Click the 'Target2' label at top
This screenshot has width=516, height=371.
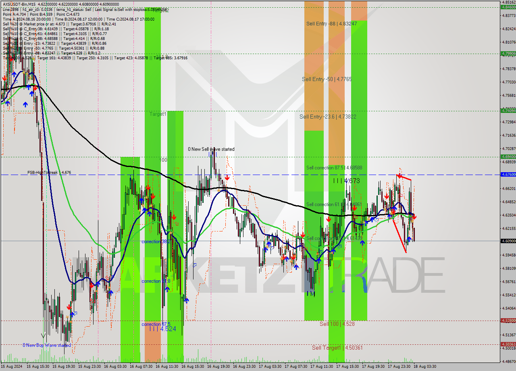161,10
